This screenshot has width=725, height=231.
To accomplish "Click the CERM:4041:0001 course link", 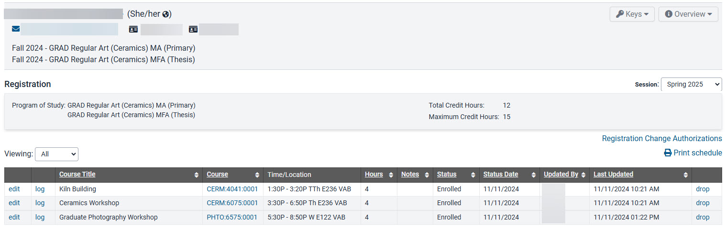I will pyautogui.click(x=232, y=189).
